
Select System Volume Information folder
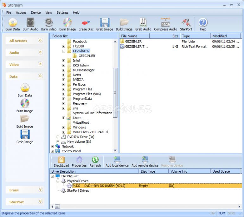coord(93,113)
